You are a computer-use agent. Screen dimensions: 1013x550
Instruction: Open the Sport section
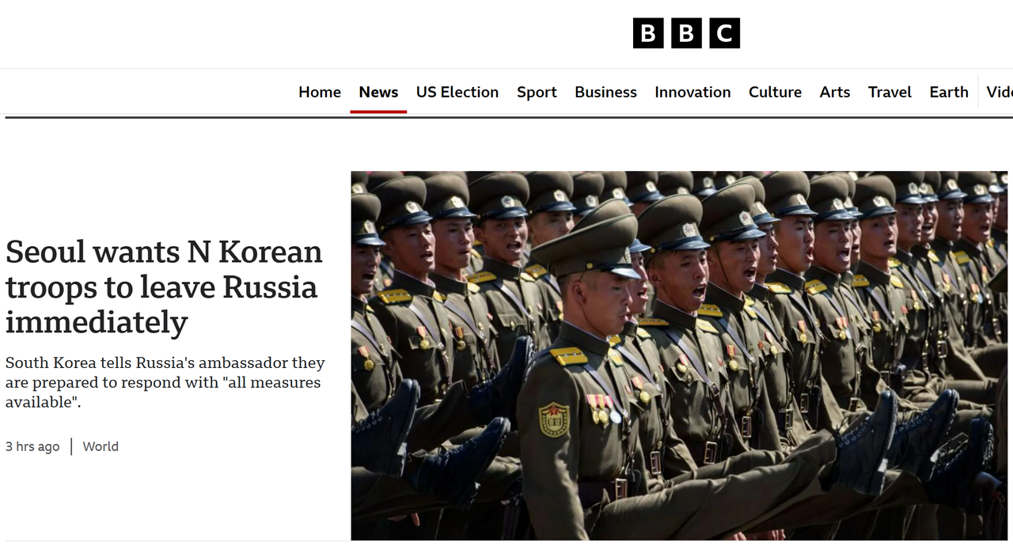point(537,92)
